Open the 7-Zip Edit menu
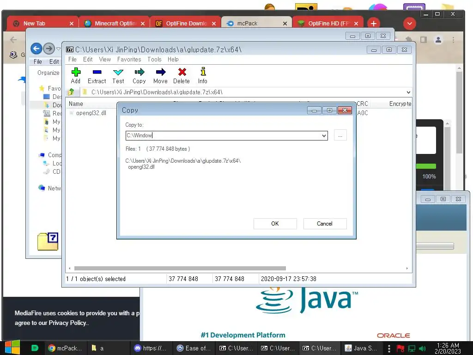The image size is (473, 355). 88,59
